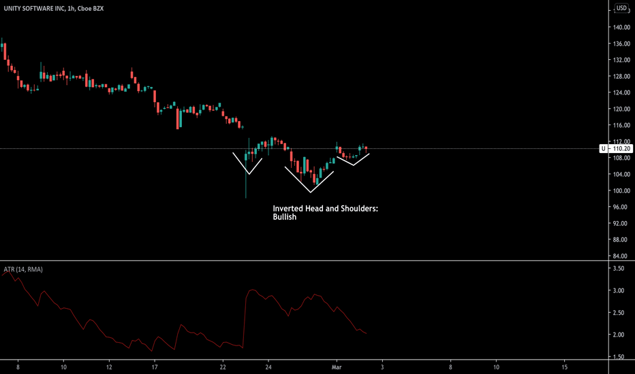The height and width of the screenshot is (374, 635).
Task: Click the 3 date label on time axis
Action: point(382,367)
